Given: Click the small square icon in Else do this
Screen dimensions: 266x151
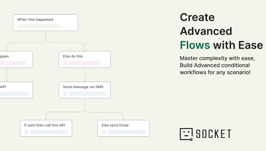Looking at the screenshot, I should pyautogui.click(x=65, y=63).
